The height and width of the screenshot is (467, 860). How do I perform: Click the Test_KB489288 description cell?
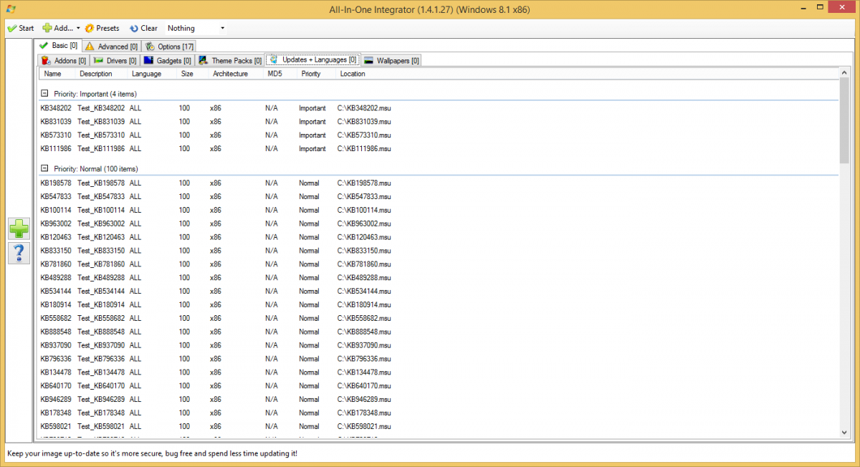pyautogui.click(x=101, y=278)
